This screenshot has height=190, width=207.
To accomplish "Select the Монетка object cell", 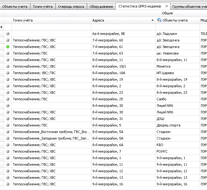I will pos(177,66).
